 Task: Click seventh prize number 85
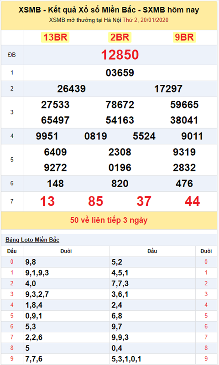click(95, 201)
